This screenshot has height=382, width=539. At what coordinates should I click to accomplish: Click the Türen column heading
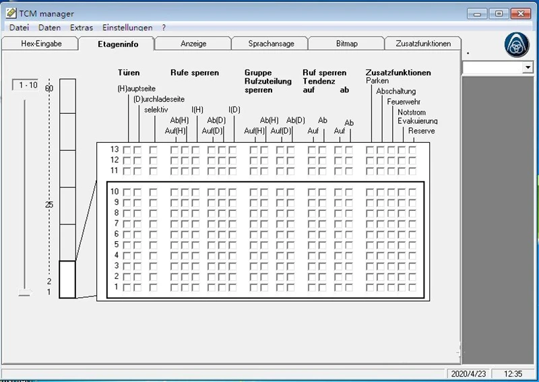point(129,73)
